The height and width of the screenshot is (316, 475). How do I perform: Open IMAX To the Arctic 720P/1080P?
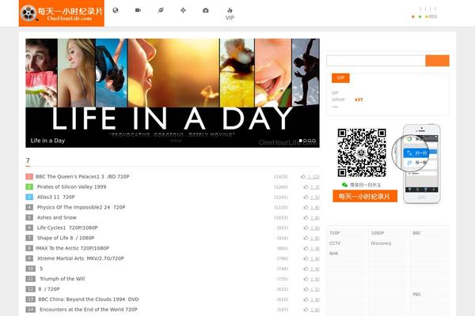pos(72,248)
